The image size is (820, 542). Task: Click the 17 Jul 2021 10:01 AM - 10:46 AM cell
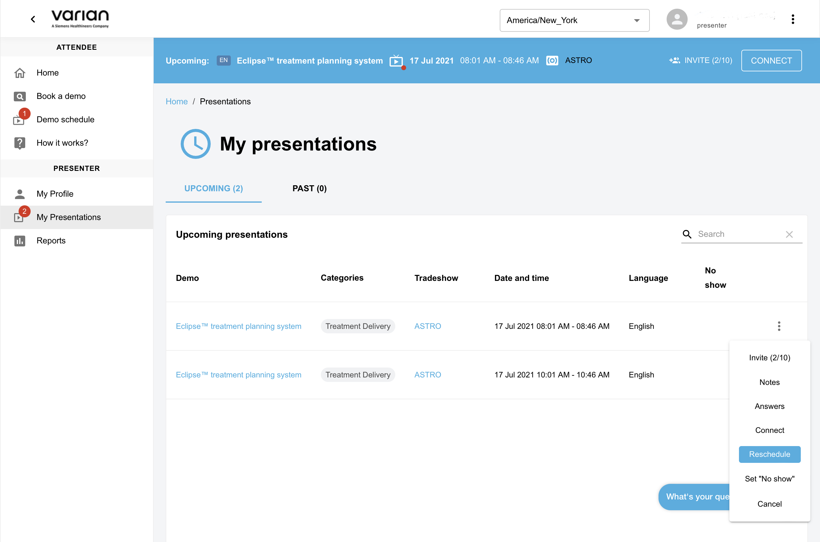coord(551,375)
